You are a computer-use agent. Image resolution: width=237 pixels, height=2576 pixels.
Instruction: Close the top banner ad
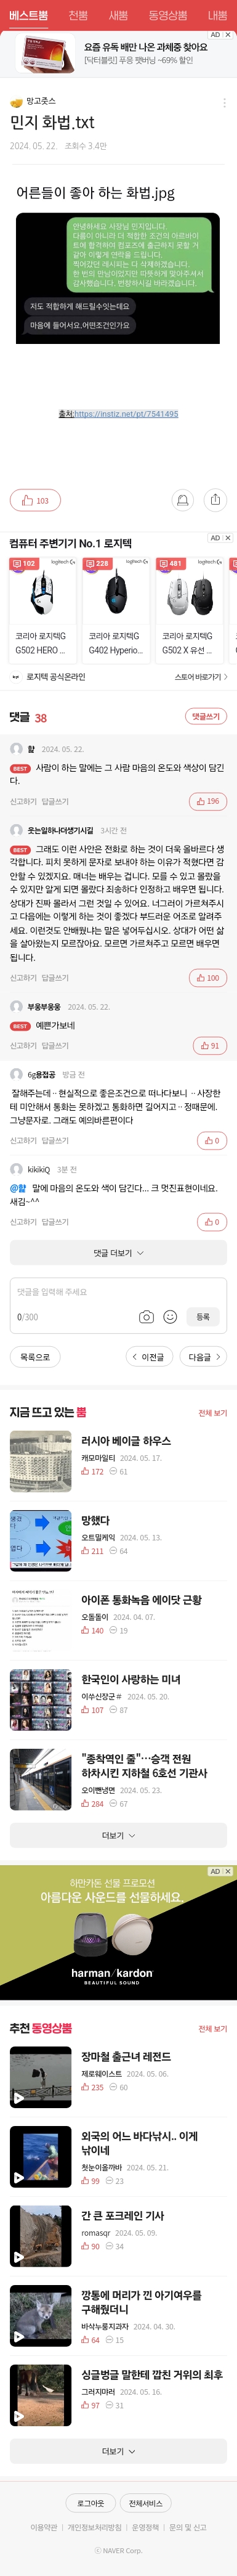(x=228, y=35)
